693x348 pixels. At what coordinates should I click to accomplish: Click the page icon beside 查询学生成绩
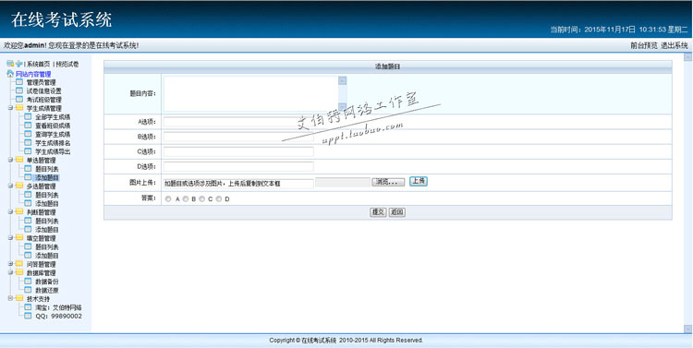pyautogui.click(x=28, y=134)
